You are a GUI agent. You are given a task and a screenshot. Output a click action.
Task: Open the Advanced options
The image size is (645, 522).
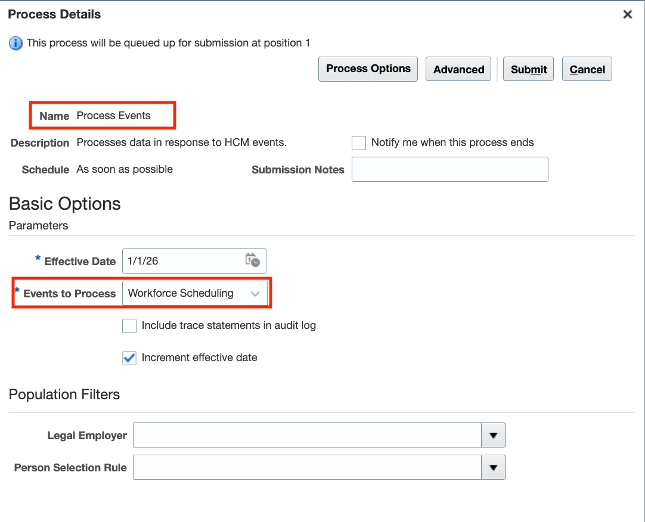point(458,69)
